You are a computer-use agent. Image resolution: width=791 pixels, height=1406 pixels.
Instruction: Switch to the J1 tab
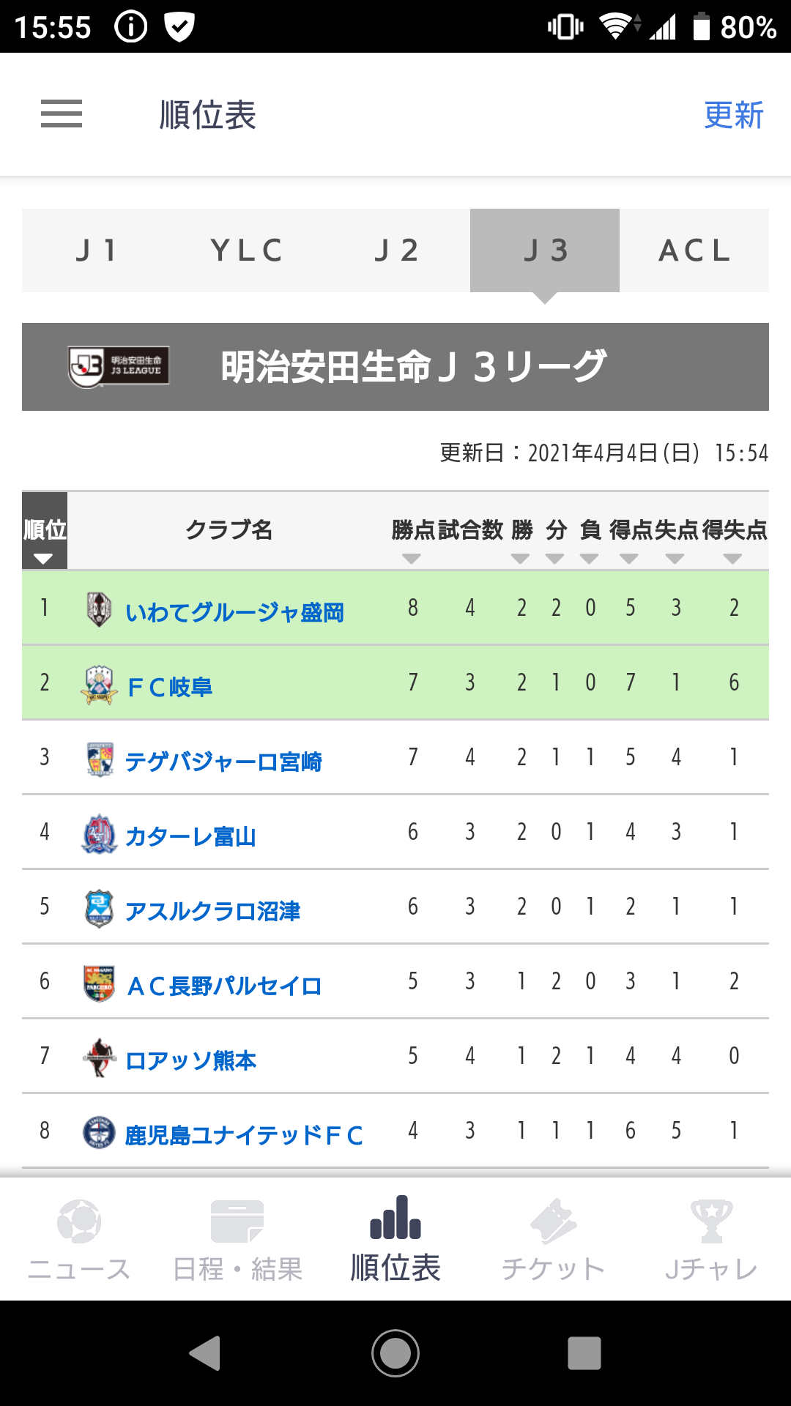pos(97,250)
